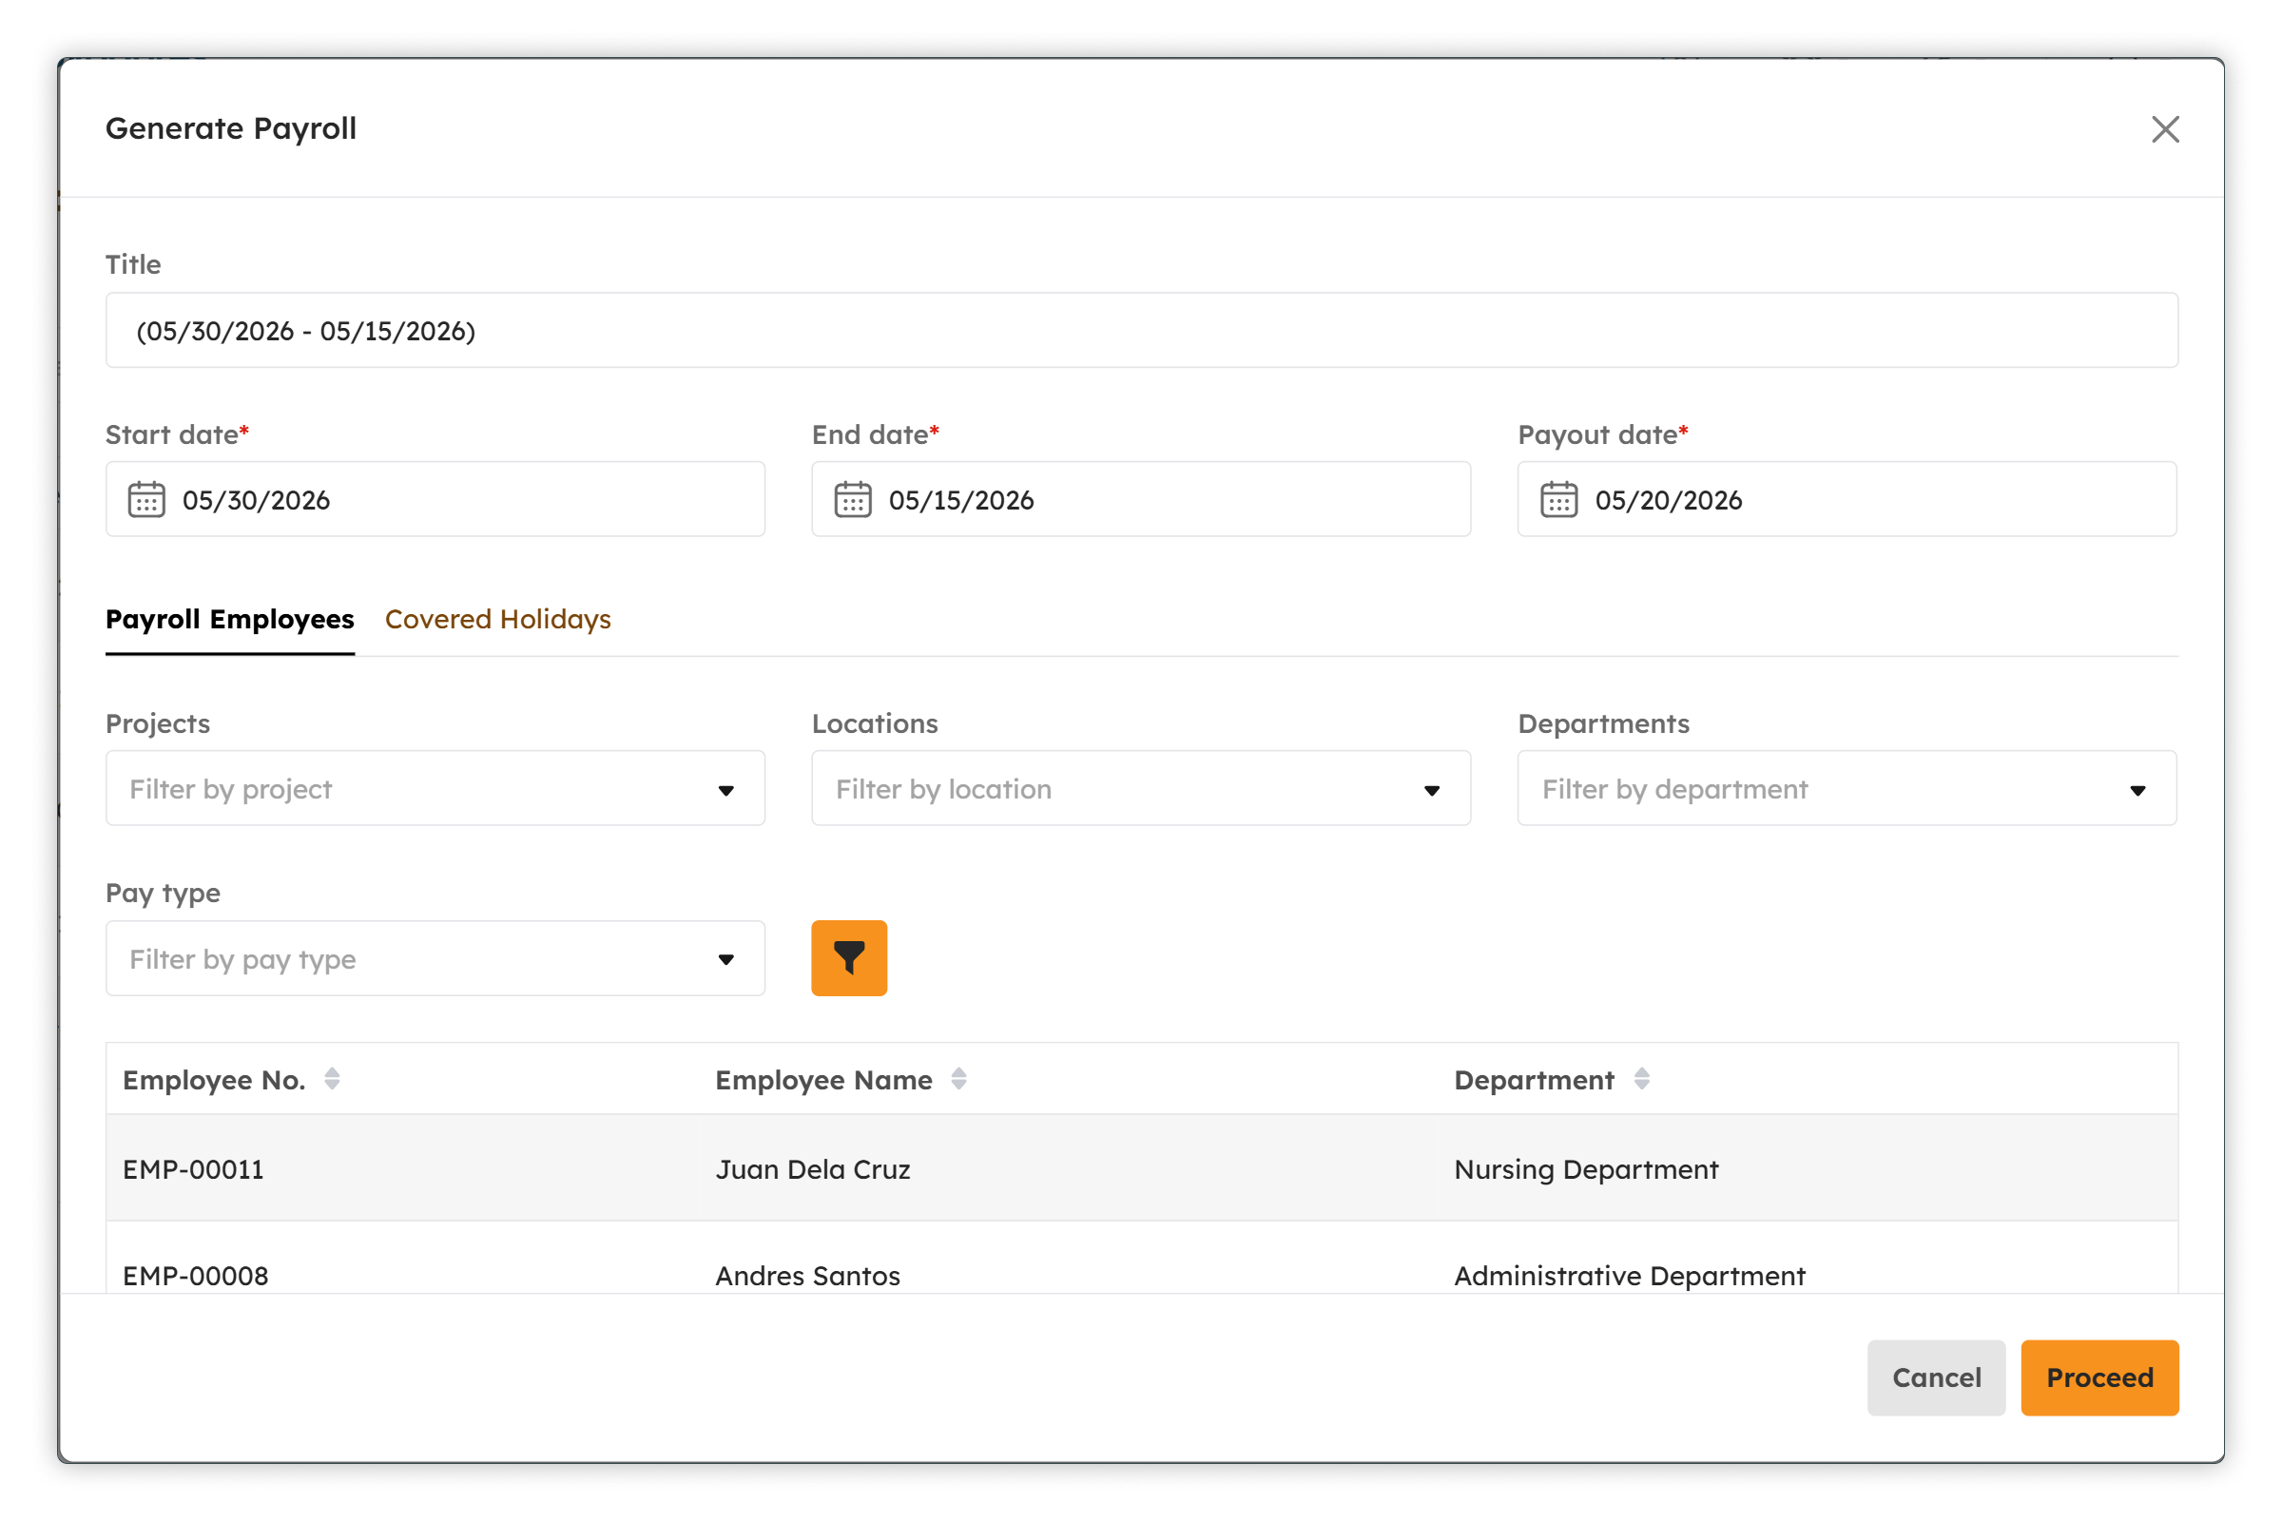Sort by Department column arrows
2282x1521 pixels.
pos(1642,1079)
